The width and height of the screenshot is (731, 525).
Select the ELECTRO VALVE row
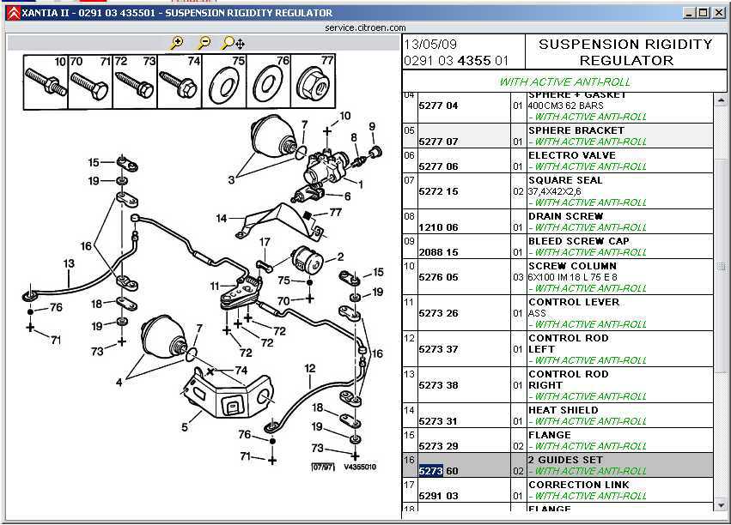[558, 160]
